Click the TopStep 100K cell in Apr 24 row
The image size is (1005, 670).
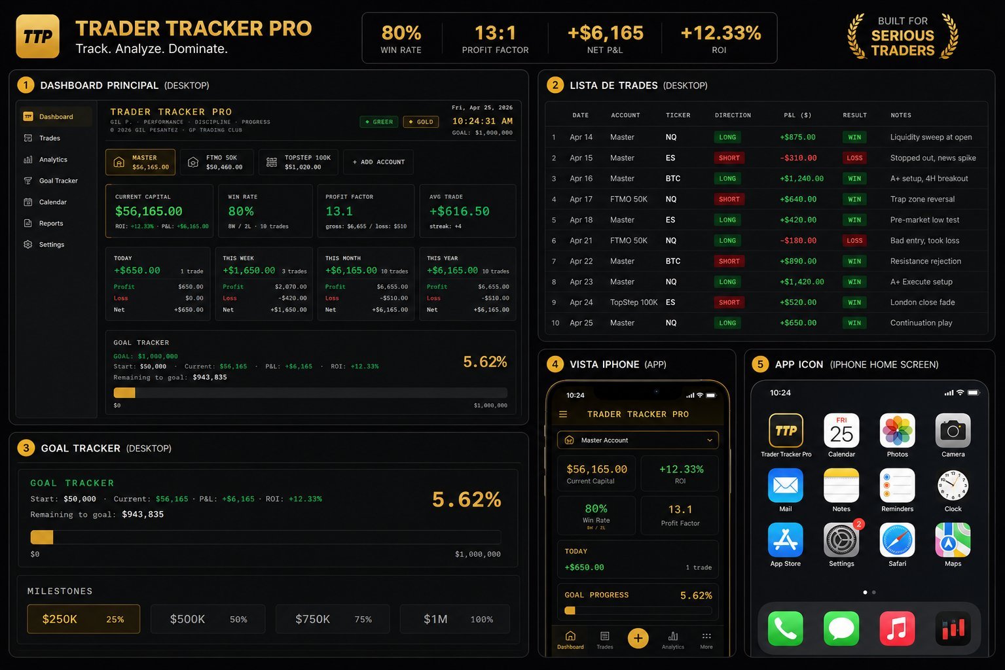coord(634,302)
